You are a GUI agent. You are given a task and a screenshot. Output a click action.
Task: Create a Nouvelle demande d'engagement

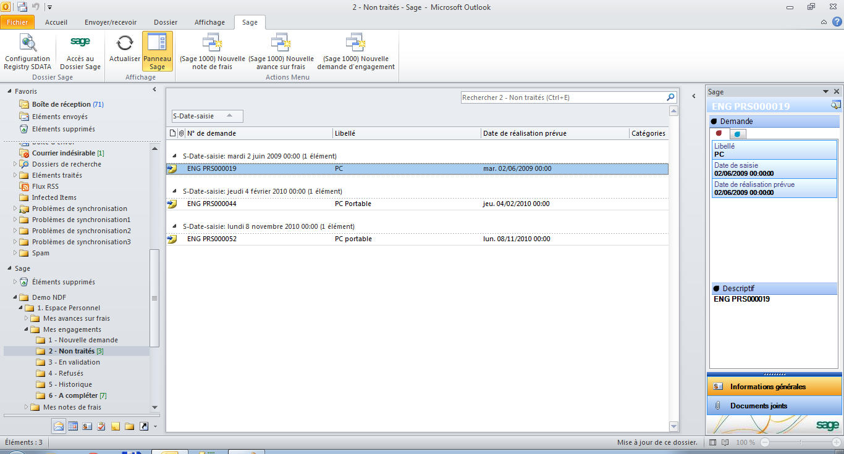tap(356, 52)
